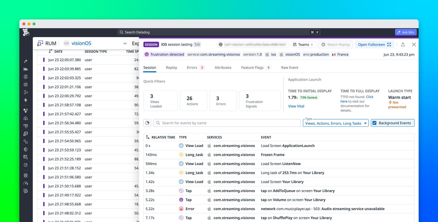Filter by 26 Actions card
The height and width of the screenshot is (222, 438).
pyautogui.click(x=193, y=101)
